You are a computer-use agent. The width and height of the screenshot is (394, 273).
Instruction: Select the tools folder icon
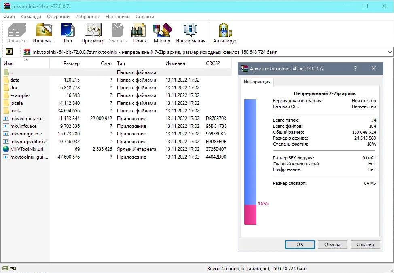[6, 111]
